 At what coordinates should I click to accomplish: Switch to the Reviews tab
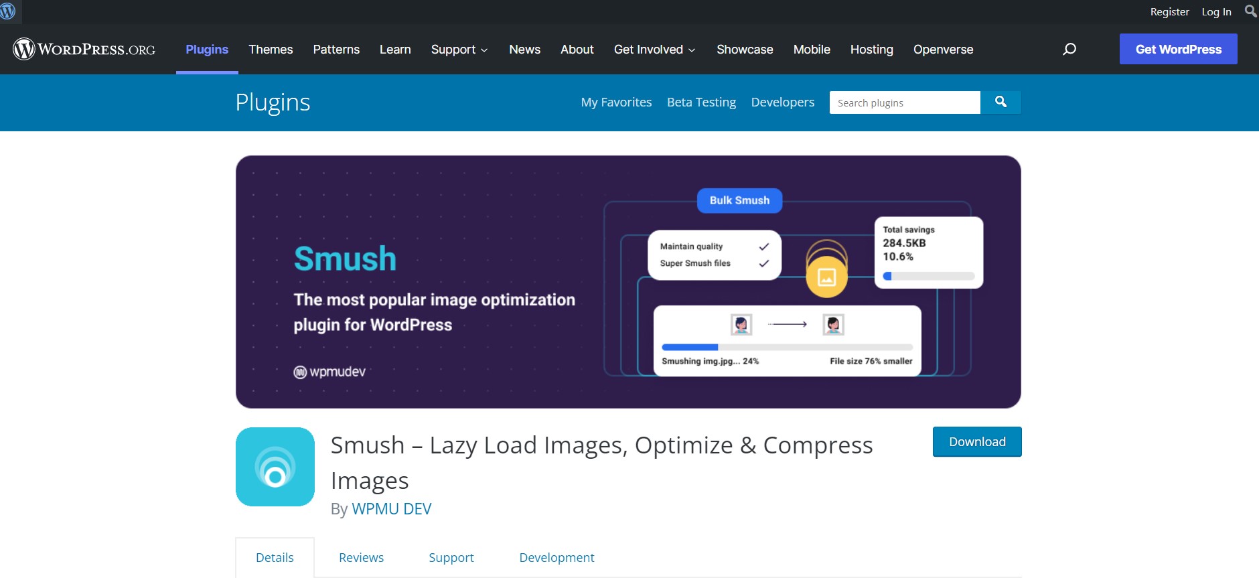pos(361,557)
